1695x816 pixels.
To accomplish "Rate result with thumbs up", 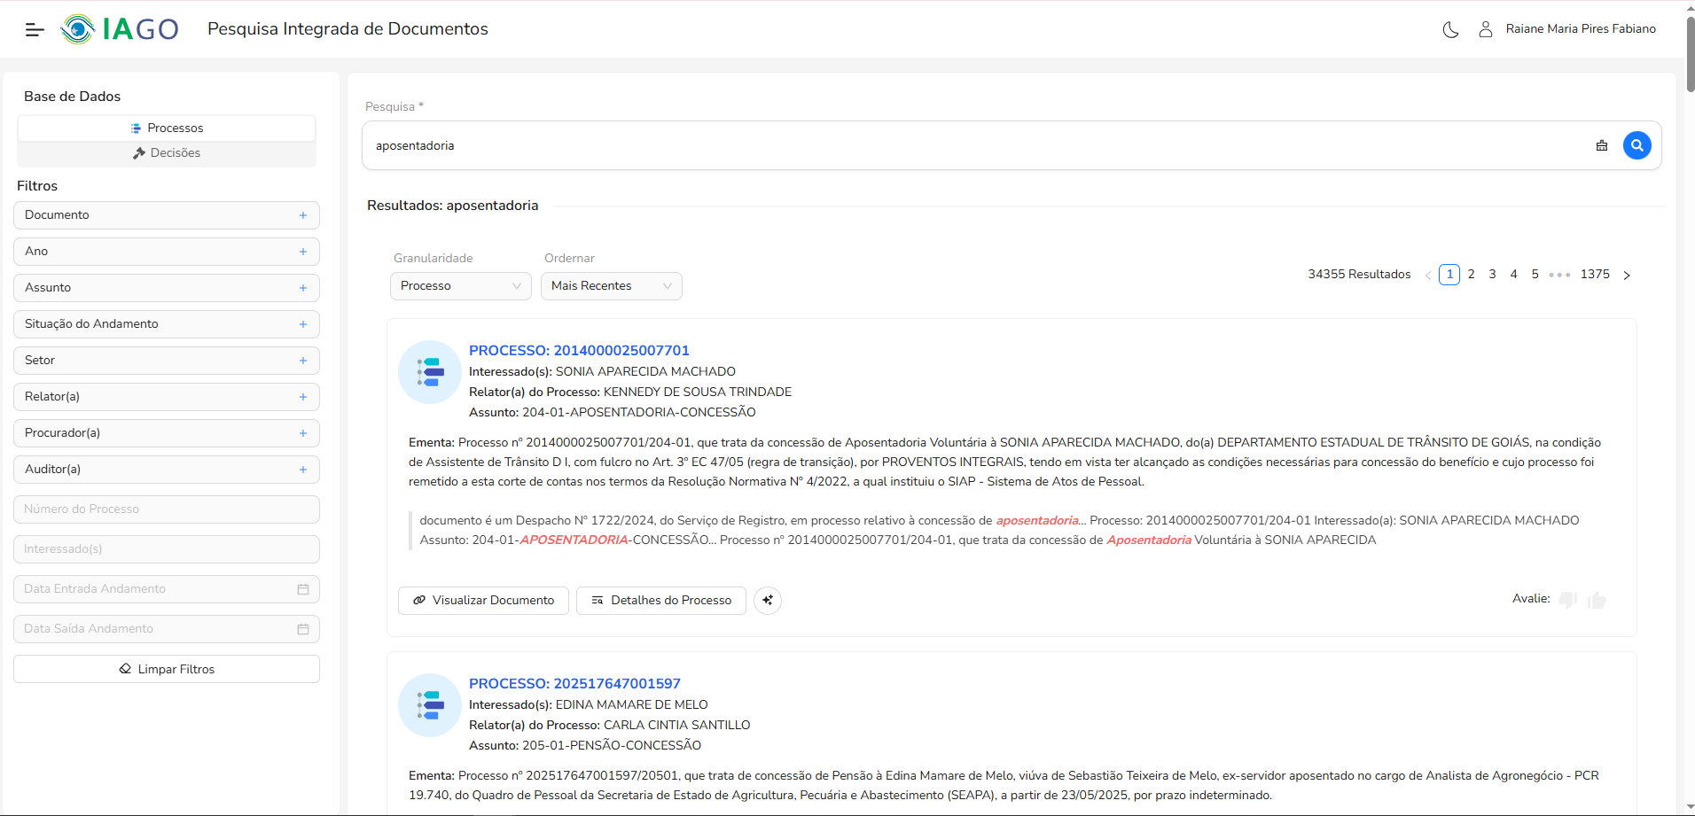I will [x=1597, y=600].
